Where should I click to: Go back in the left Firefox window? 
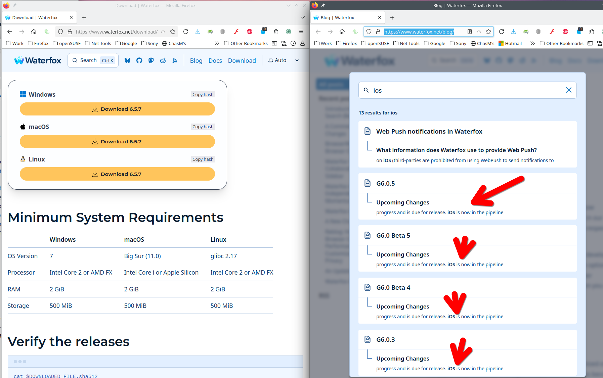click(x=10, y=32)
